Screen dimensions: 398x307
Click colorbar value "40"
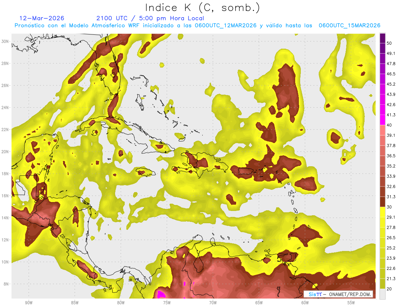click(389, 125)
